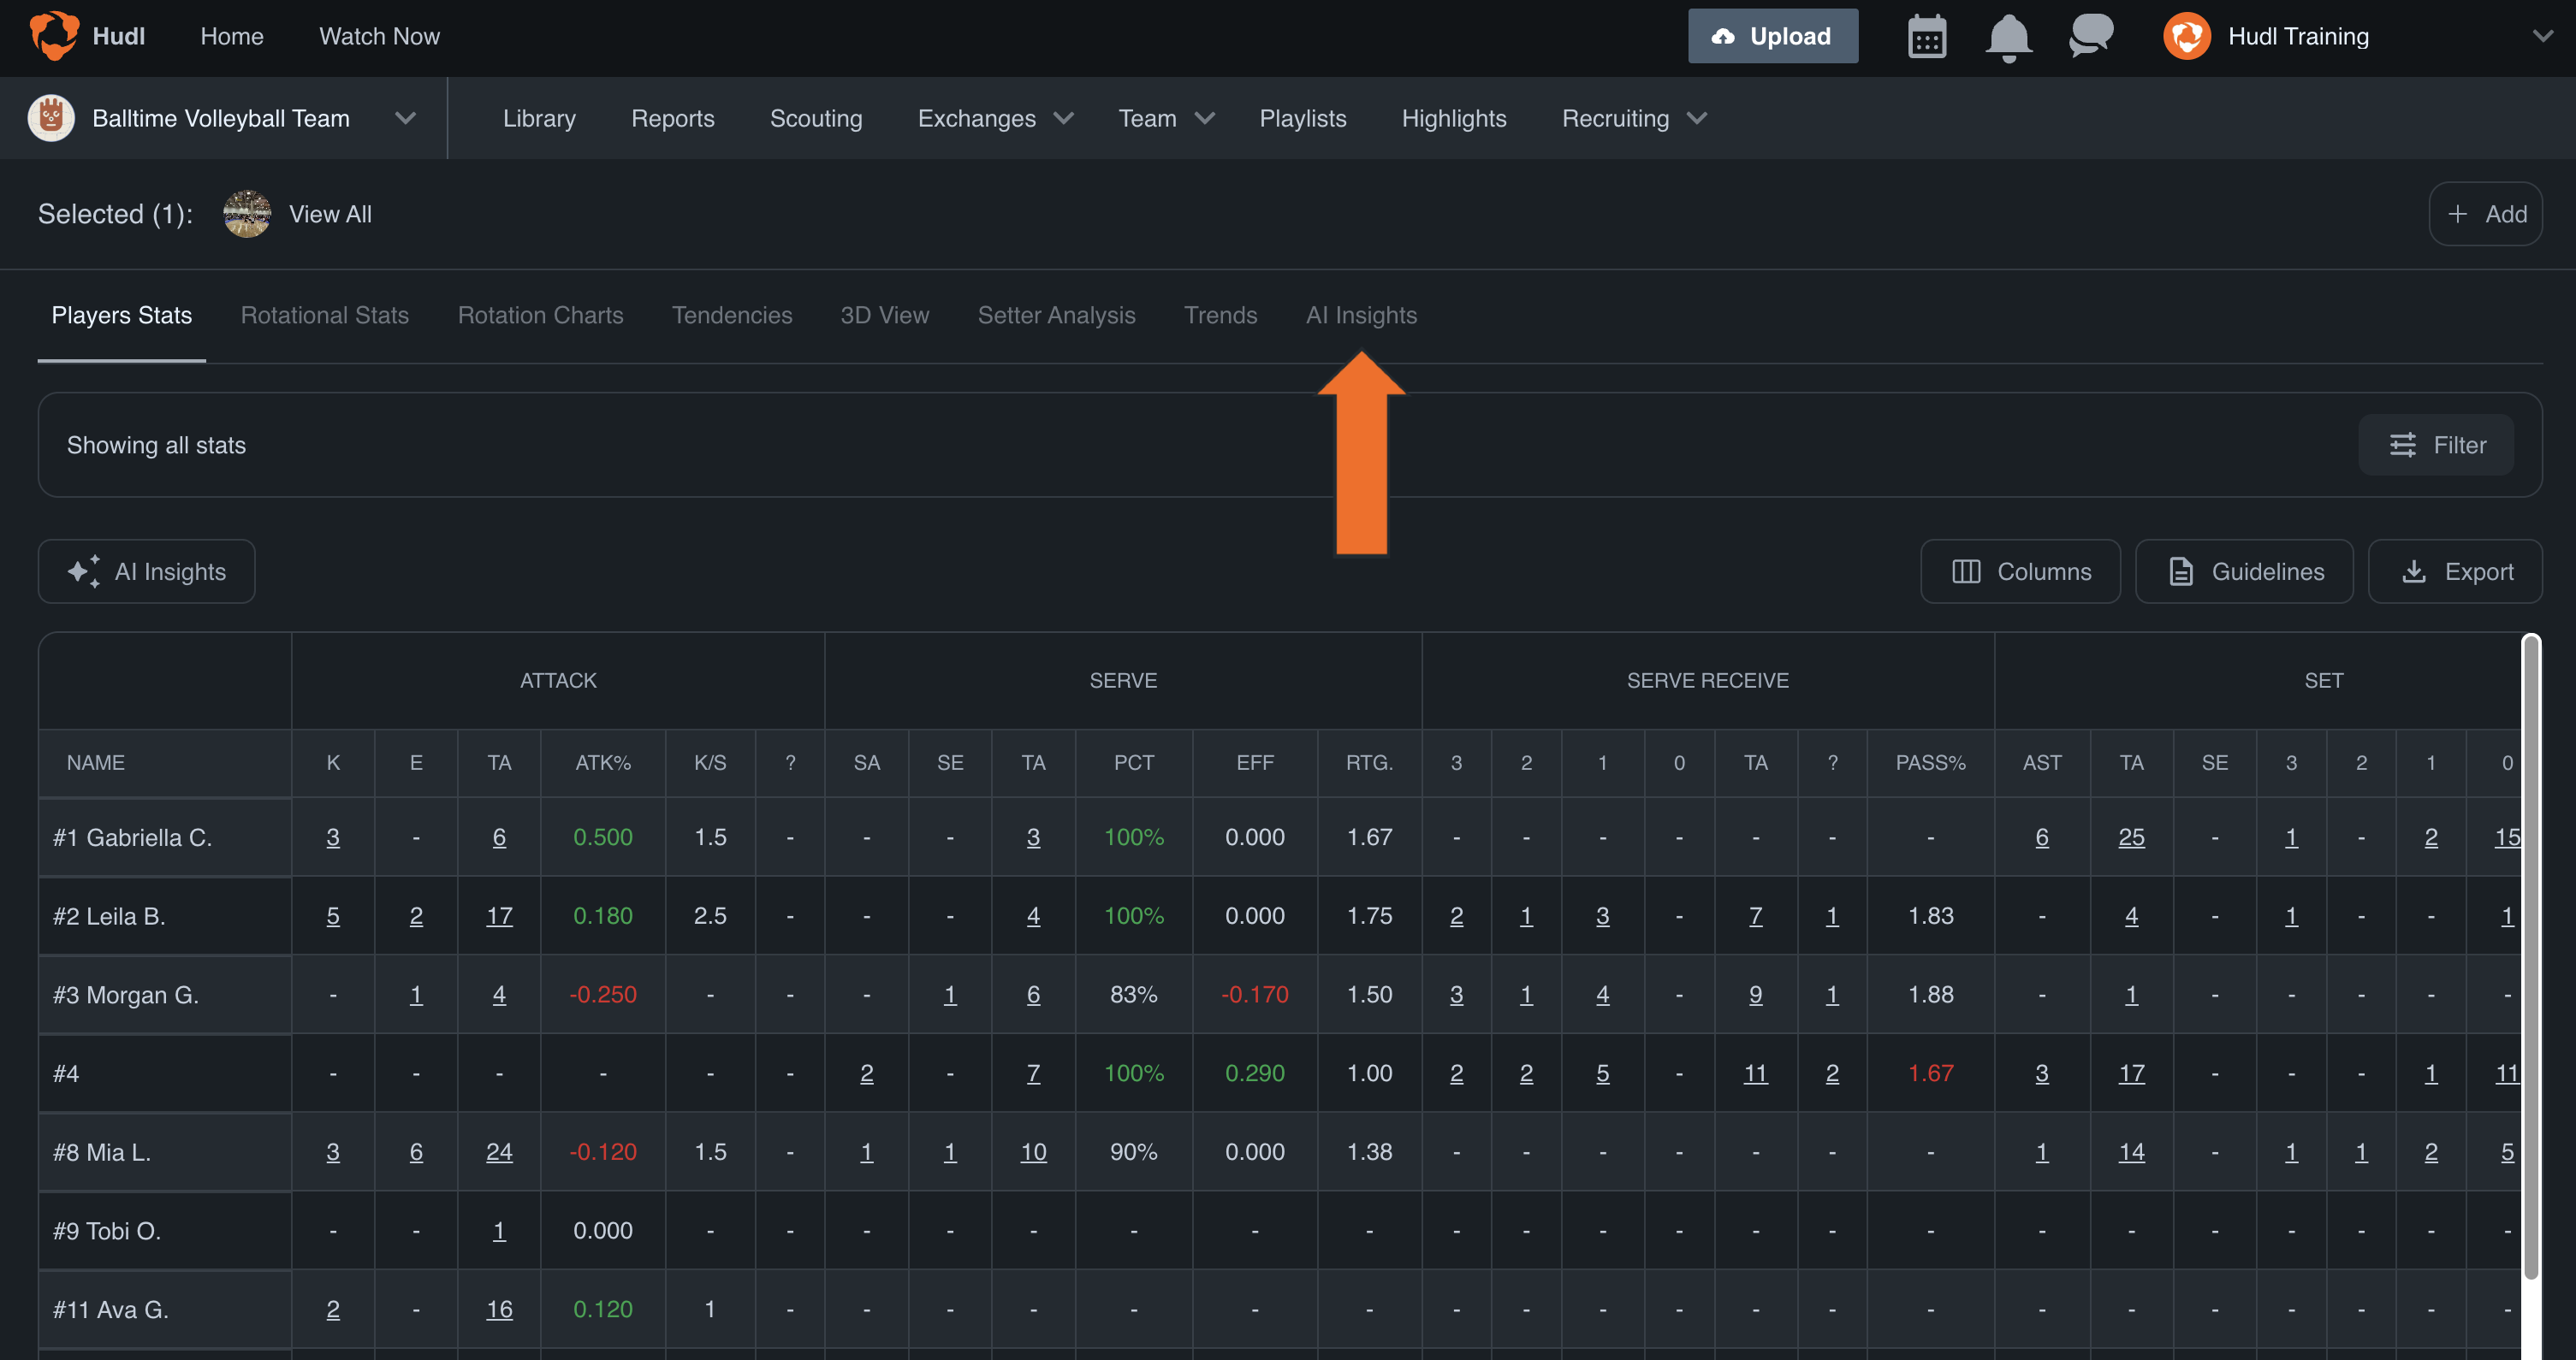Click the ATK% column header
The image size is (2576, 1360).
(x=602, y=762)
